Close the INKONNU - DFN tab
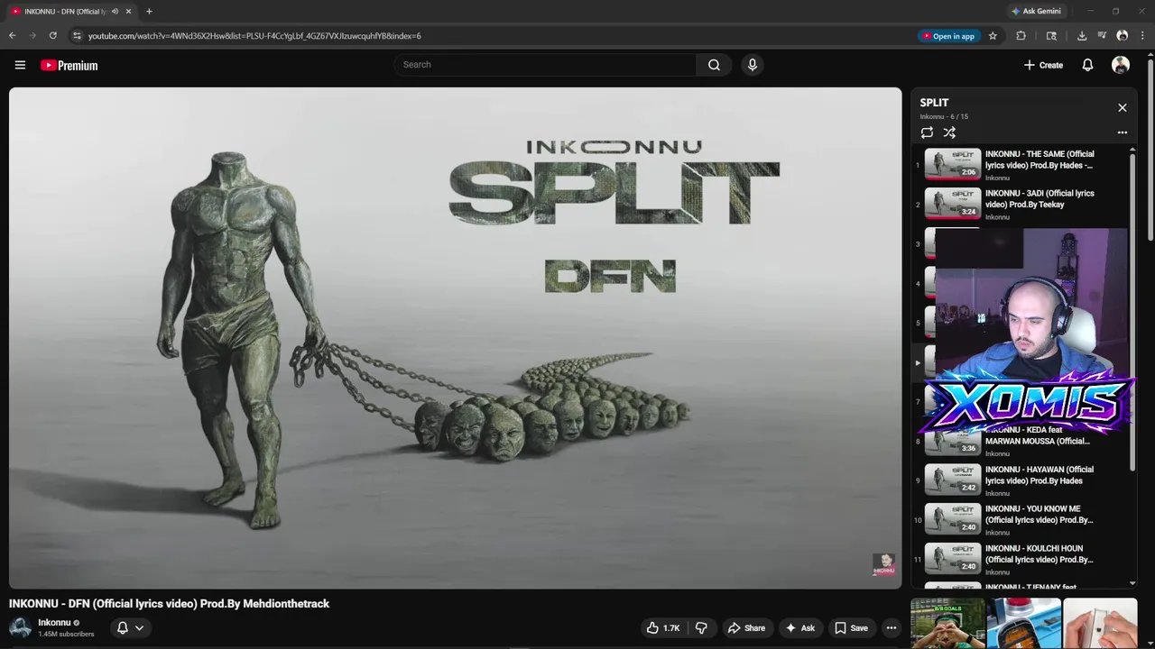Screen dimensions: 1155x649 pyautogui.click(x=128, y=12)
